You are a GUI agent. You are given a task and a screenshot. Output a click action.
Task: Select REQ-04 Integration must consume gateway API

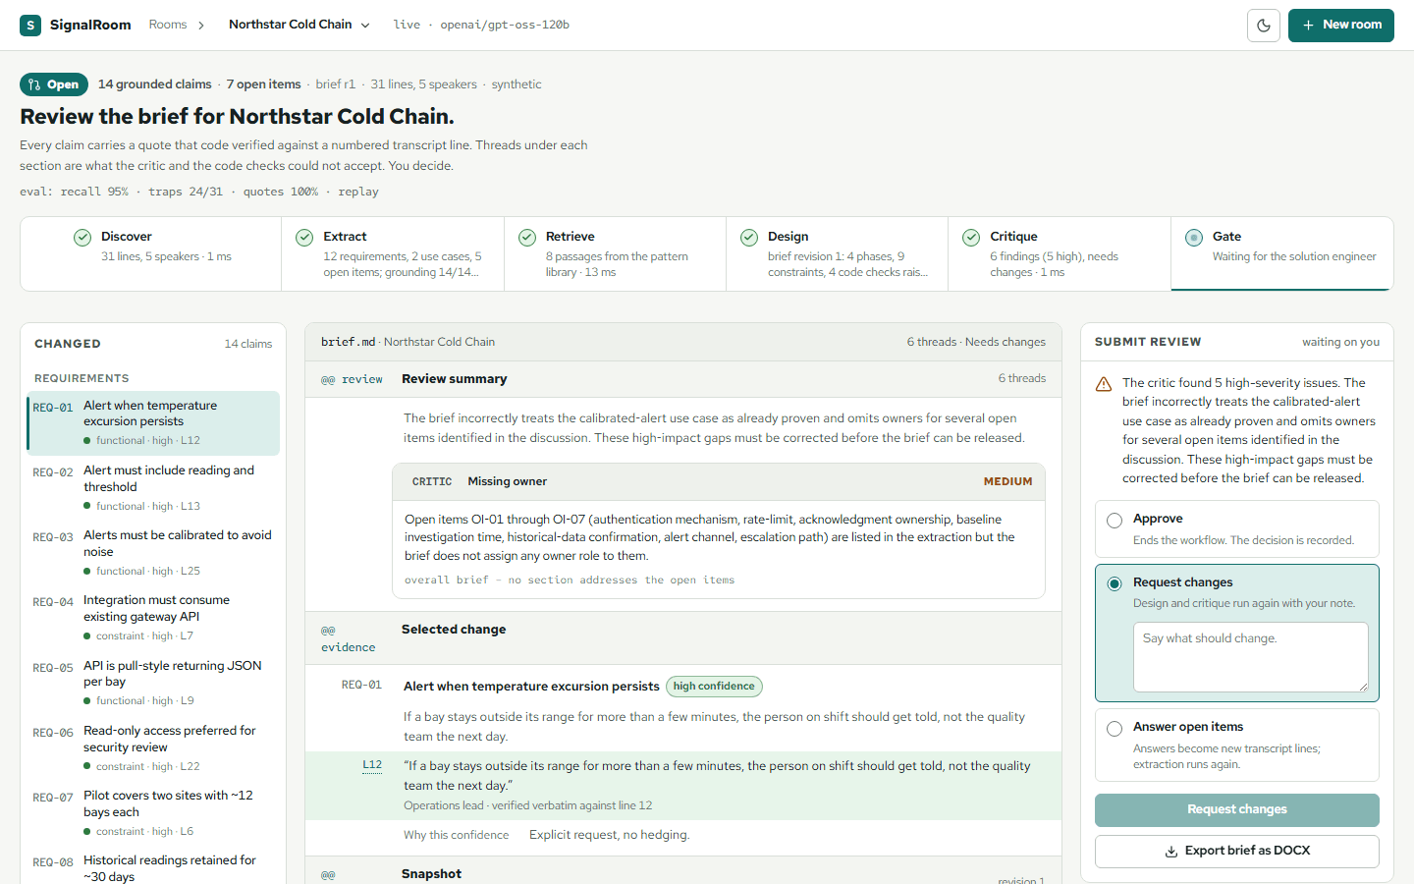pos(153,618)
